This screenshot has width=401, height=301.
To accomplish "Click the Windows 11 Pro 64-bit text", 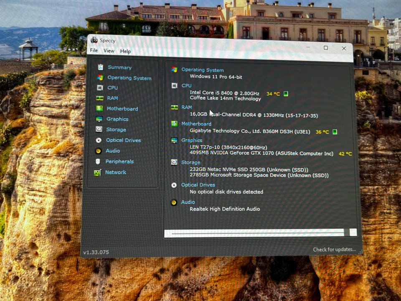I will pos(216,77).
